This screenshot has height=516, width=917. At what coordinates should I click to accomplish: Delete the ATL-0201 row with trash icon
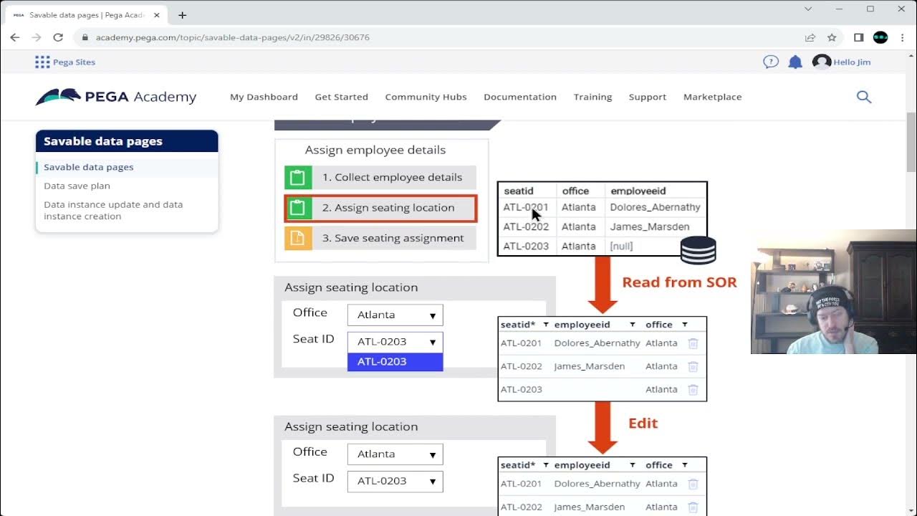coord(693,343)
